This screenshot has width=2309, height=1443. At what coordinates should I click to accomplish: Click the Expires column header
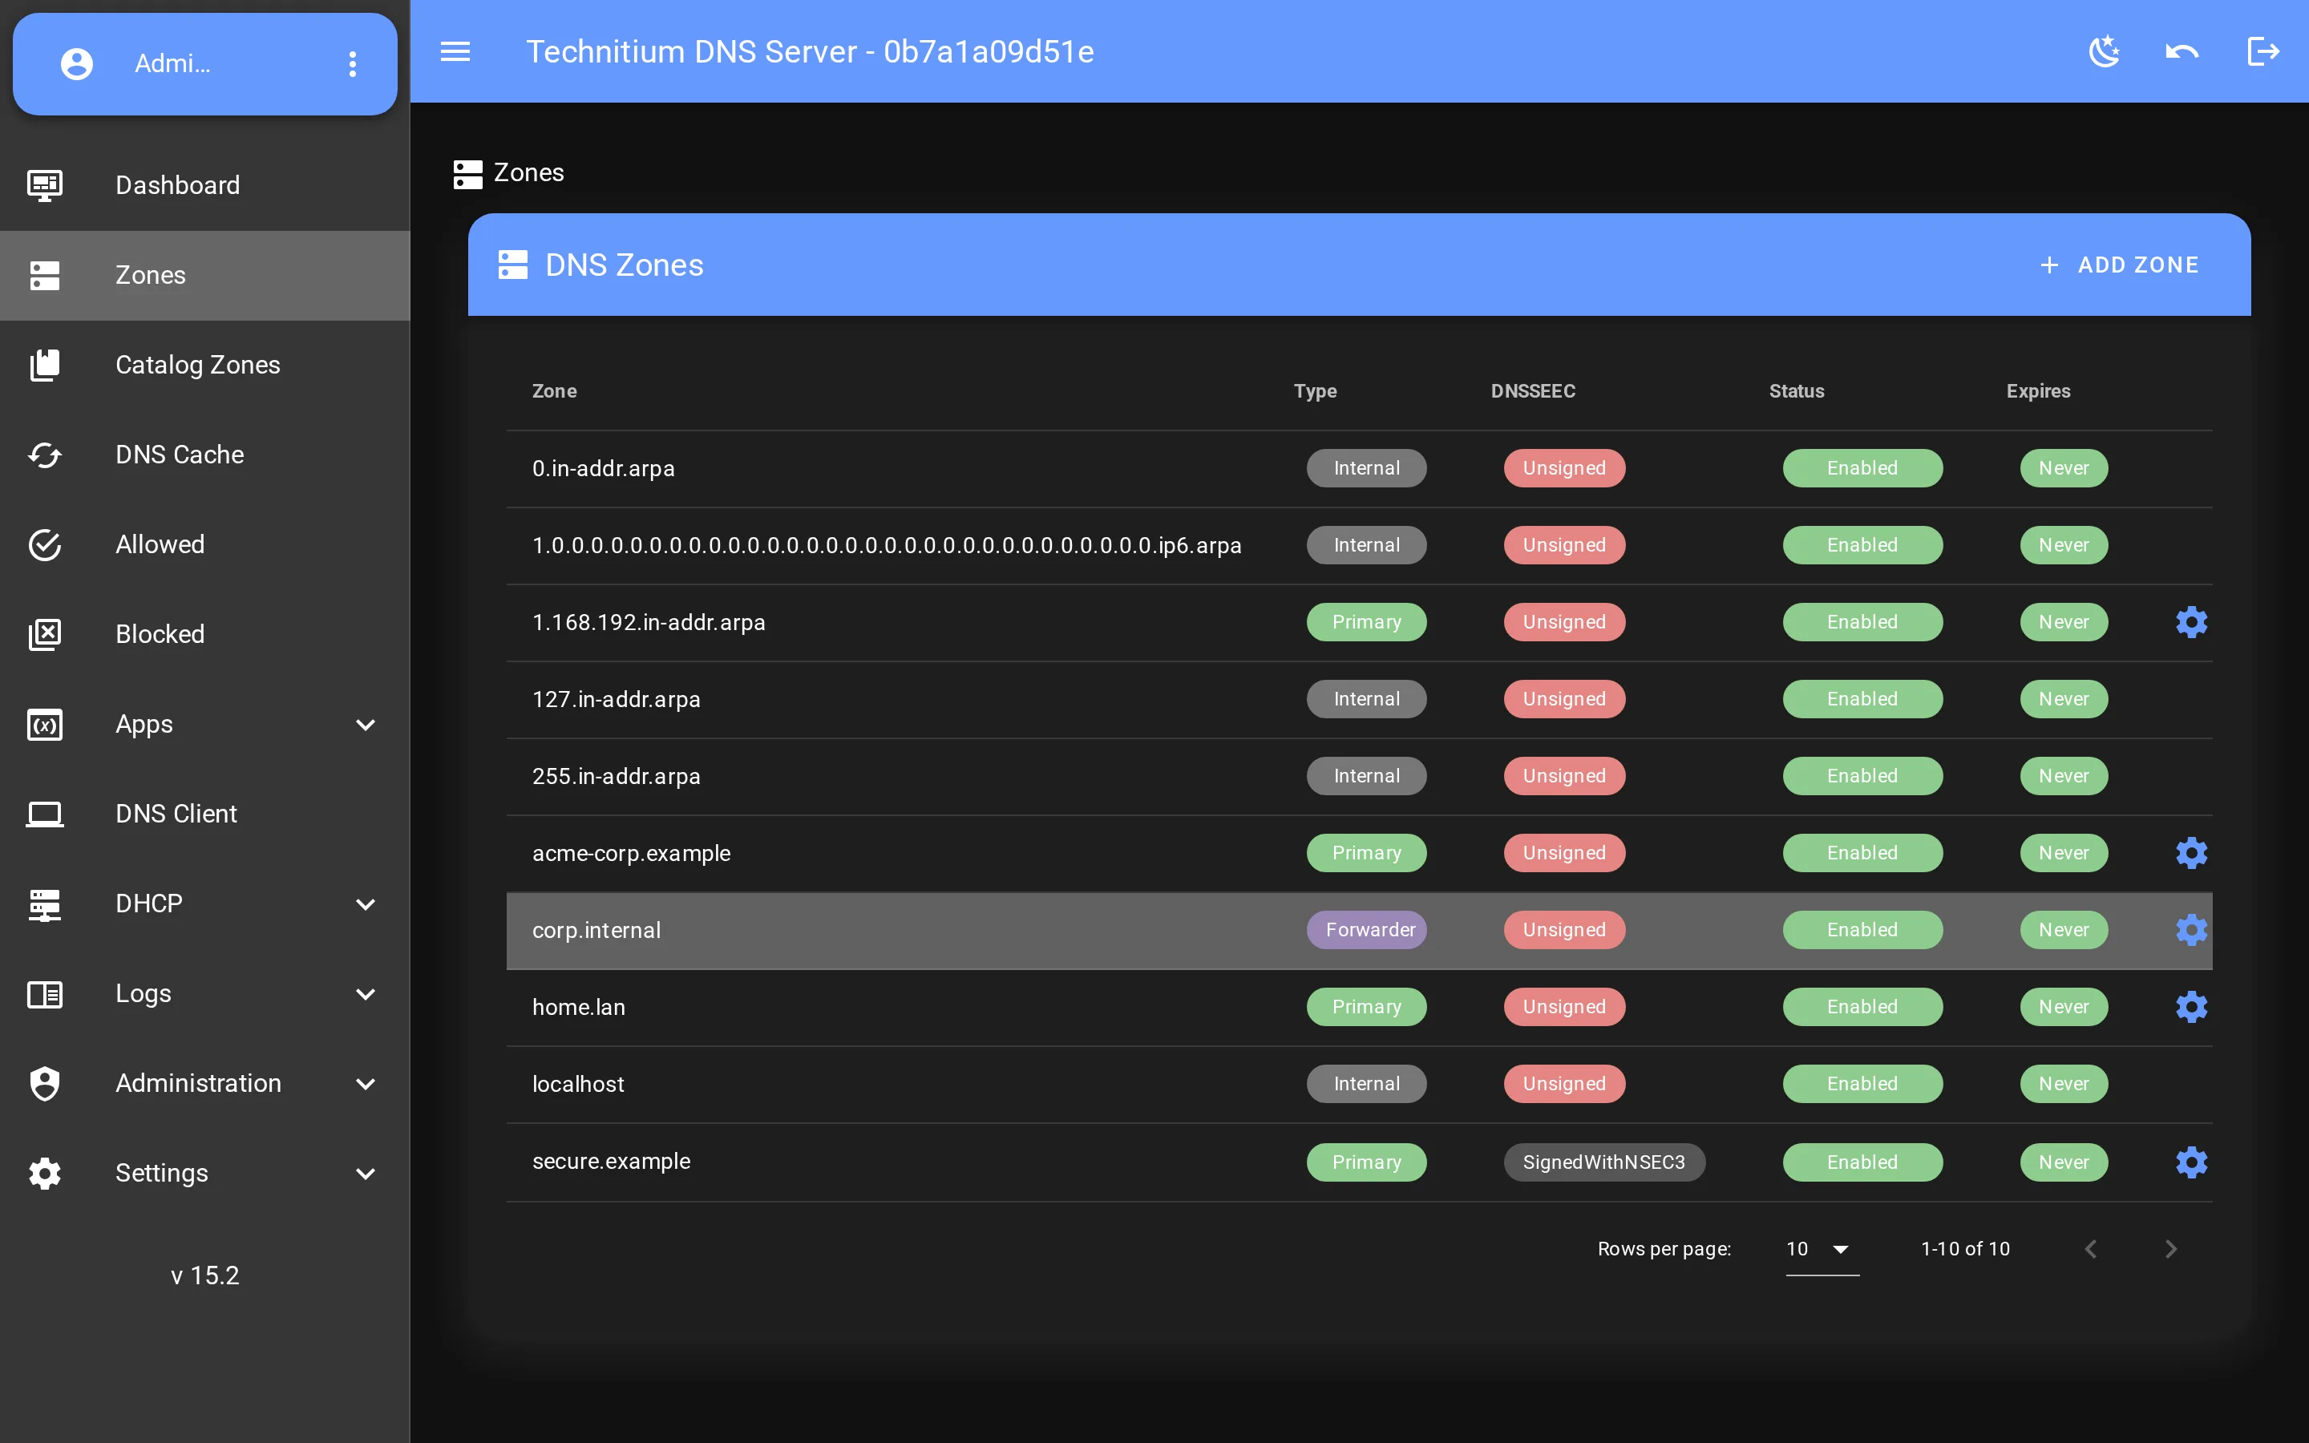click(x=2038, y=391)
